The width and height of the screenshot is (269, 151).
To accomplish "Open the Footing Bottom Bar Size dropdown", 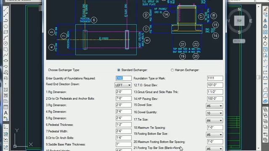I will pos(214,135).
